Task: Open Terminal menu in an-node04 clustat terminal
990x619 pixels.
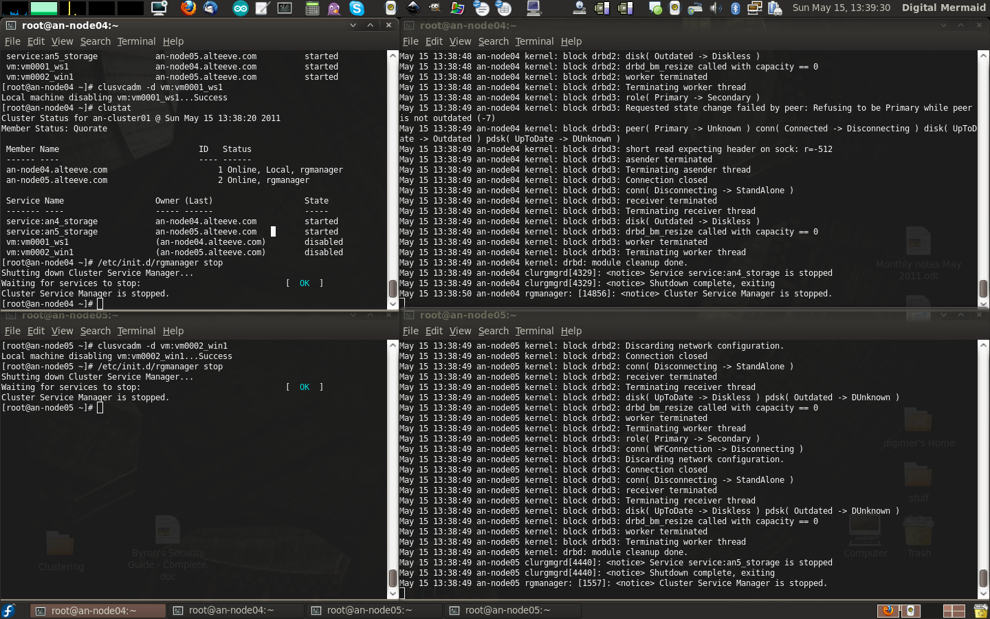Action: (136, 41)
